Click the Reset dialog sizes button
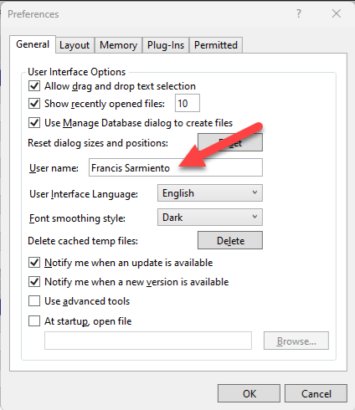Viewport: 355px width, 410px height. click(230, 142)
